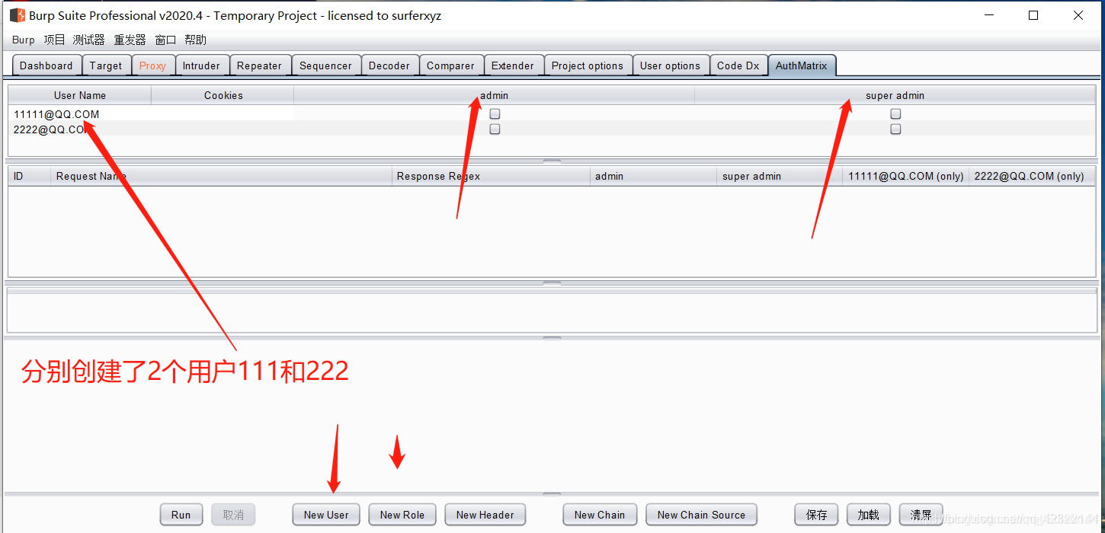Click the 保存 save button

point(817,515)
